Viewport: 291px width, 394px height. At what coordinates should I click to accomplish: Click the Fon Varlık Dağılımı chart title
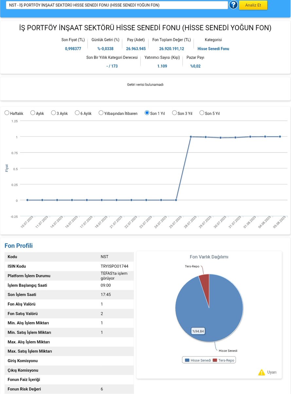pyautogui.click(x=209, y=257)
